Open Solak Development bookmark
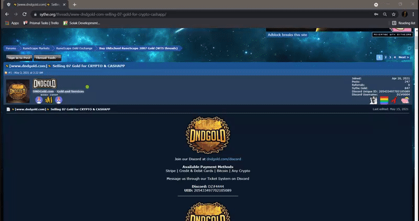Screen dimensions: 419x221 pyautogui.click(x=82, y=23)
